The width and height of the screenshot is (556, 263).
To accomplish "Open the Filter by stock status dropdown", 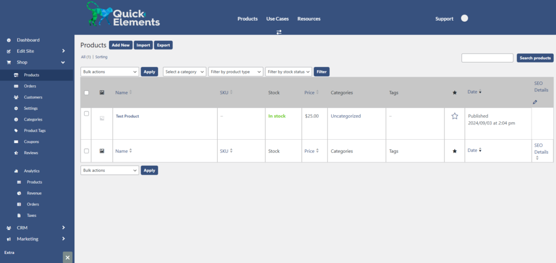I will pos(289,72).
